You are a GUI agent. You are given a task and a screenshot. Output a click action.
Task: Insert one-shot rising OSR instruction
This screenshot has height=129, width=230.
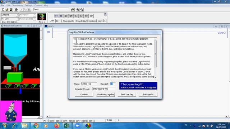point(91,16)
